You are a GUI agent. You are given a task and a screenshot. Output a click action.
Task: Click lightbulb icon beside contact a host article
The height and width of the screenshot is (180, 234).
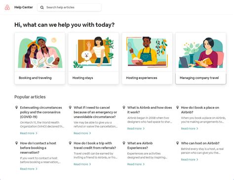tap(16, 143)
